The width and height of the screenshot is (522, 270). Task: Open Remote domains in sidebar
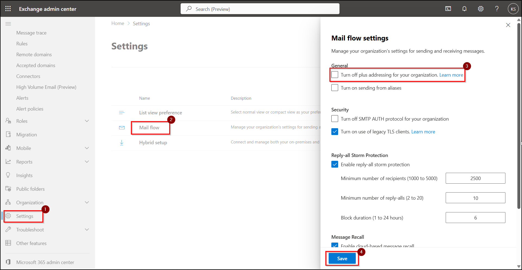(x=34, y=55)
